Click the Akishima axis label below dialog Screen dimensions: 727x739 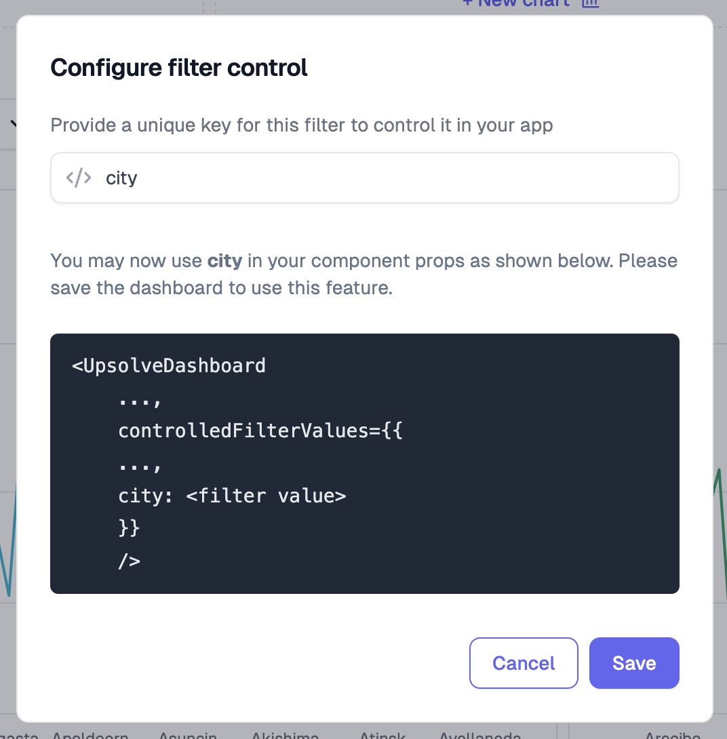tap(285, 735)
